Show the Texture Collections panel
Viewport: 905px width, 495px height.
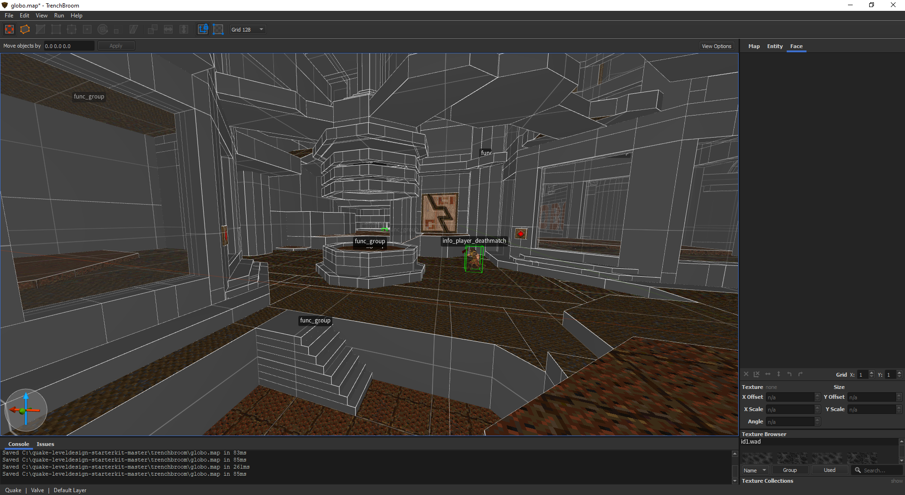(x=897, y=481)
